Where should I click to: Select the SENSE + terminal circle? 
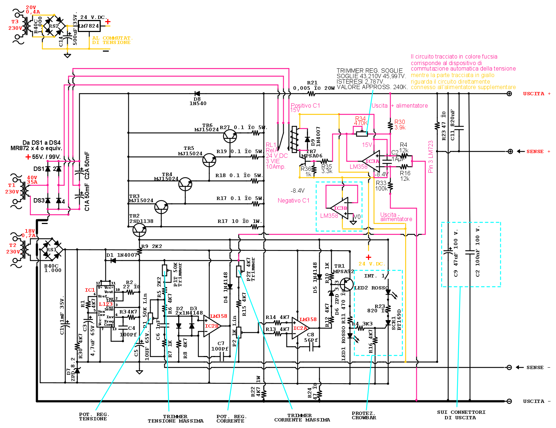(510, 152)
